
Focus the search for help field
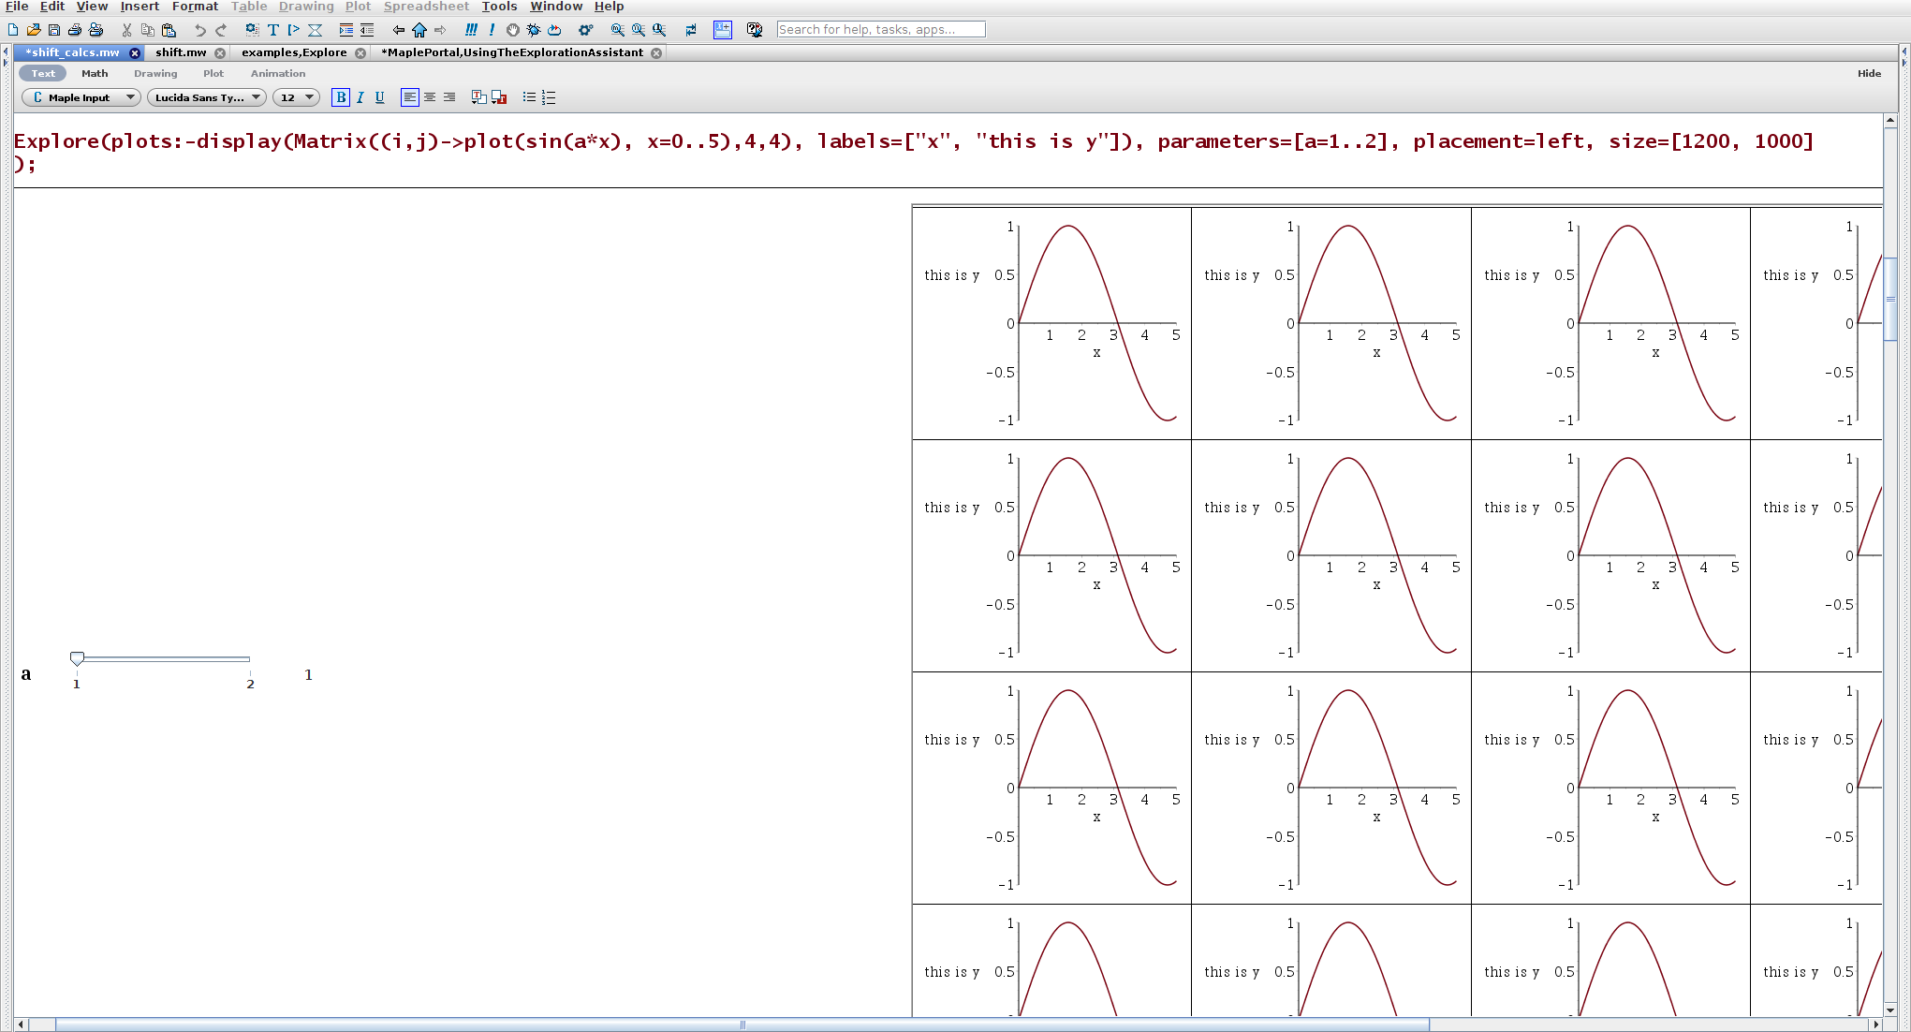click(x=881, y=30)
